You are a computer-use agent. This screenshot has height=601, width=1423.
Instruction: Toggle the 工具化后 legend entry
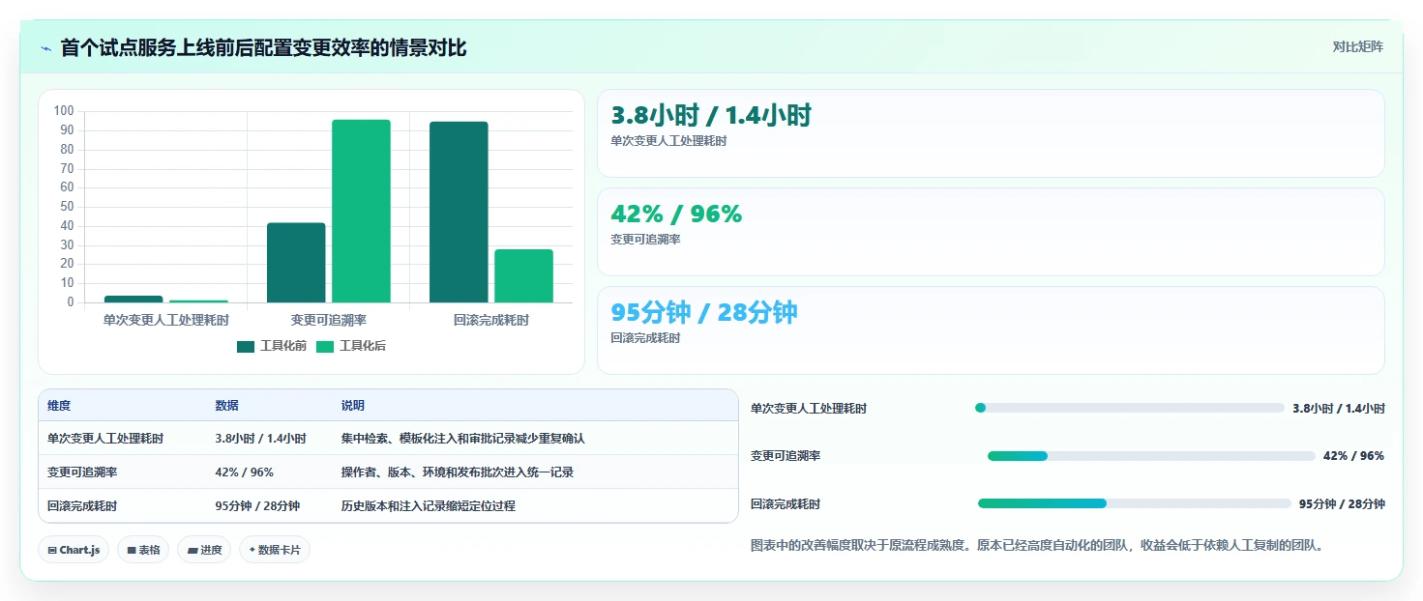point(351,346)
